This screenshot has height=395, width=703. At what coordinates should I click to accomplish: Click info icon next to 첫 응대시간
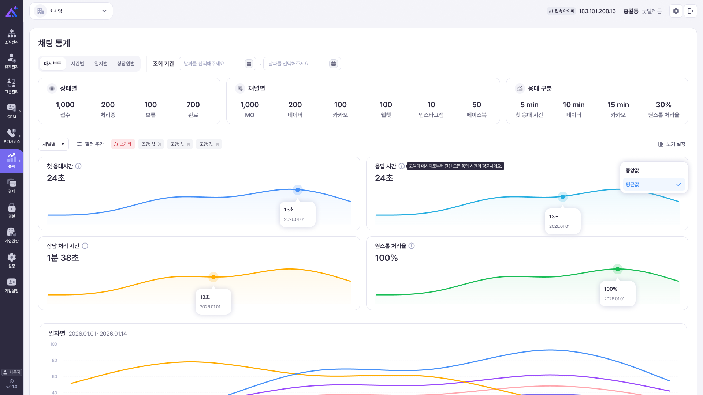click(78, 166)
